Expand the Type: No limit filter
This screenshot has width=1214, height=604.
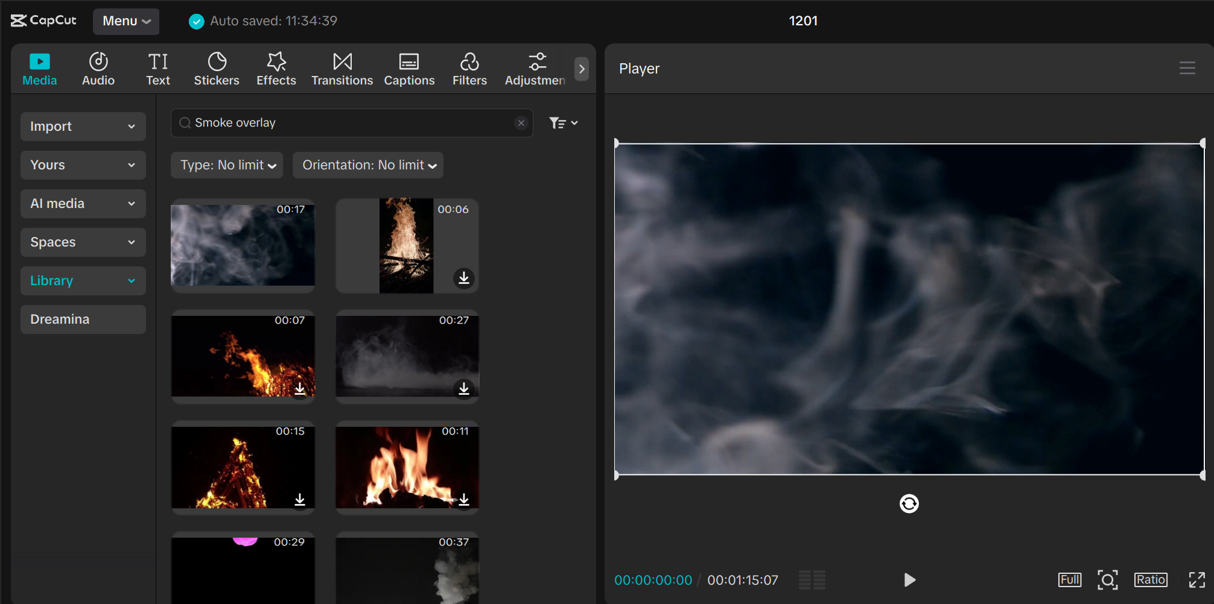[x=226, y=165]
